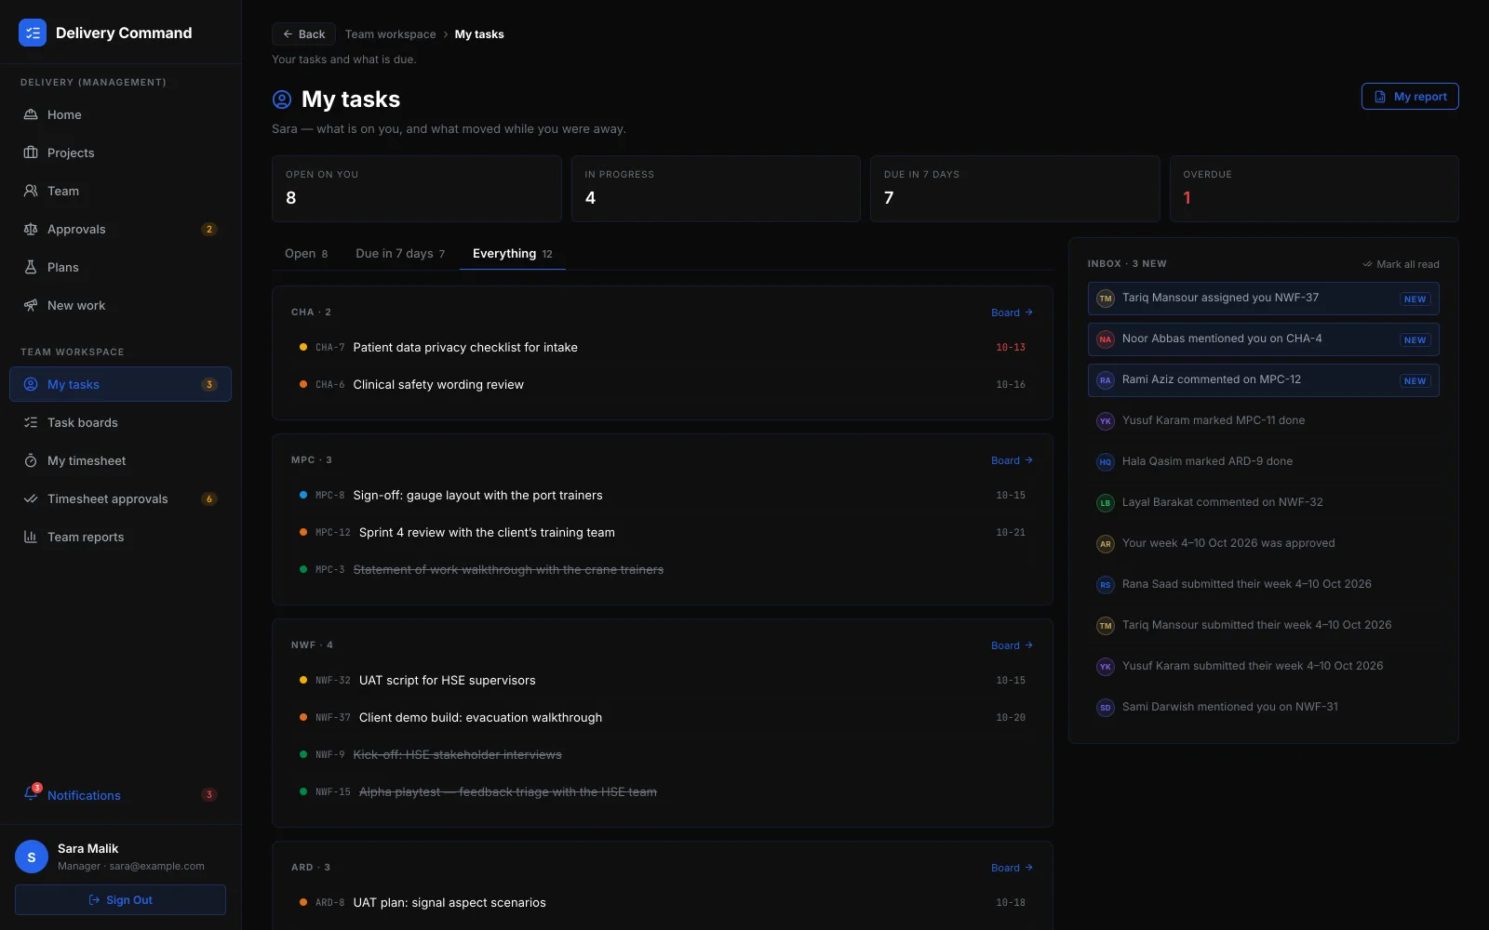Screen dimensions: 1489x930
Task: Switch to the Due in 7 days tab
Action: 400,253
